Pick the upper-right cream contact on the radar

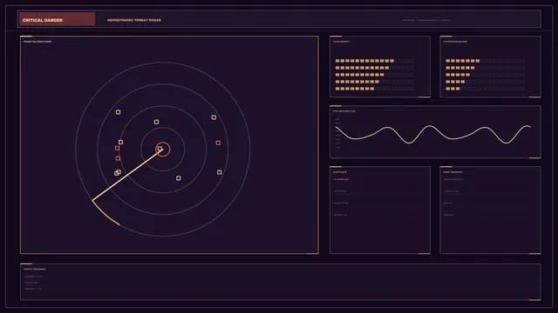click(214, 117)
